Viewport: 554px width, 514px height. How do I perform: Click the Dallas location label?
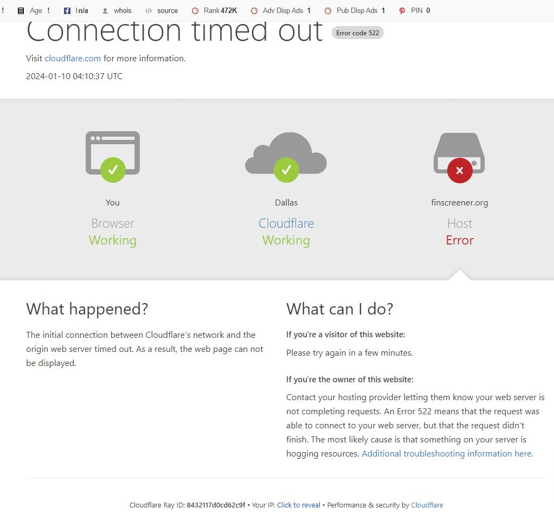(286, 203)
